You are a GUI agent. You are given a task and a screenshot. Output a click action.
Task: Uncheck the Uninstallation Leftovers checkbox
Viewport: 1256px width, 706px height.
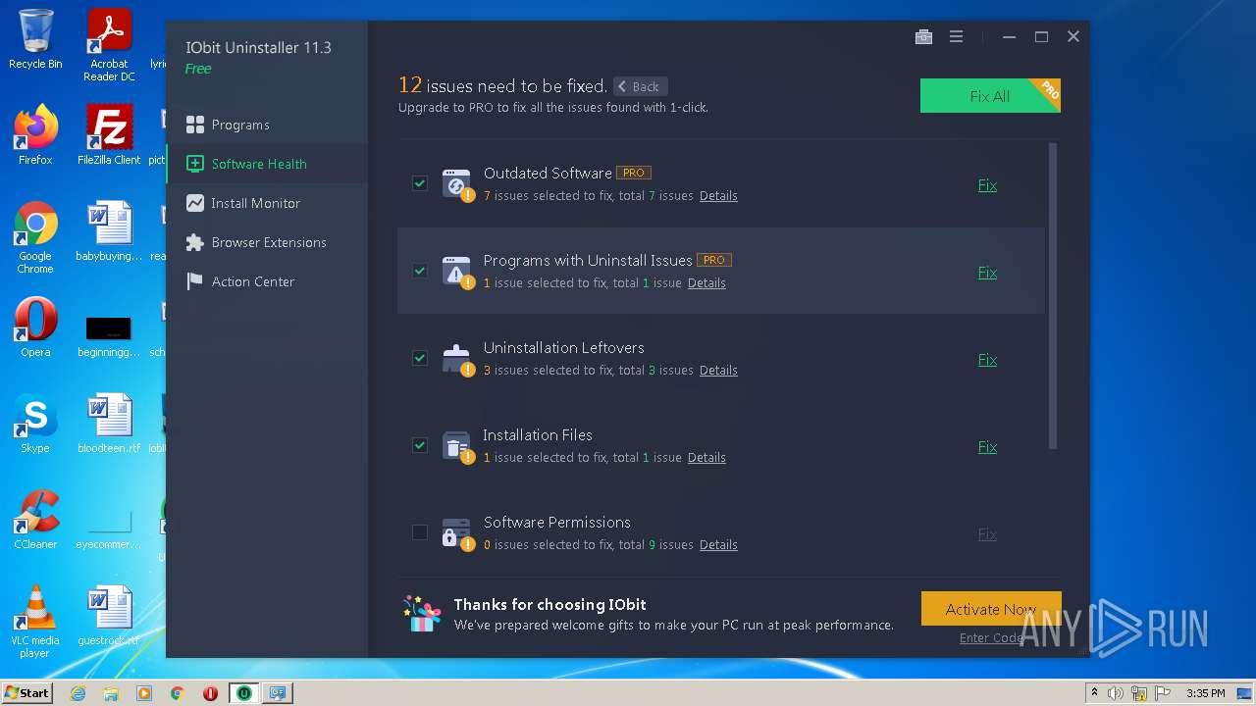tap(420, 358)
